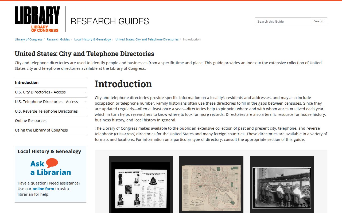342x213 pixels.
Task: Click the Search button
Action: click(x=319, y=21)
